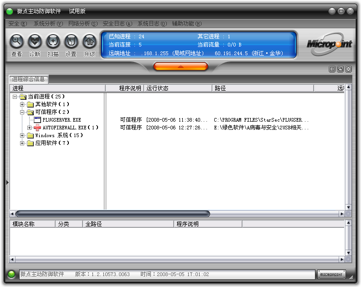The height and width of the screenshot is (287, 361).
Task: Click the 可信程序 open folder icon
Action: 30,112
